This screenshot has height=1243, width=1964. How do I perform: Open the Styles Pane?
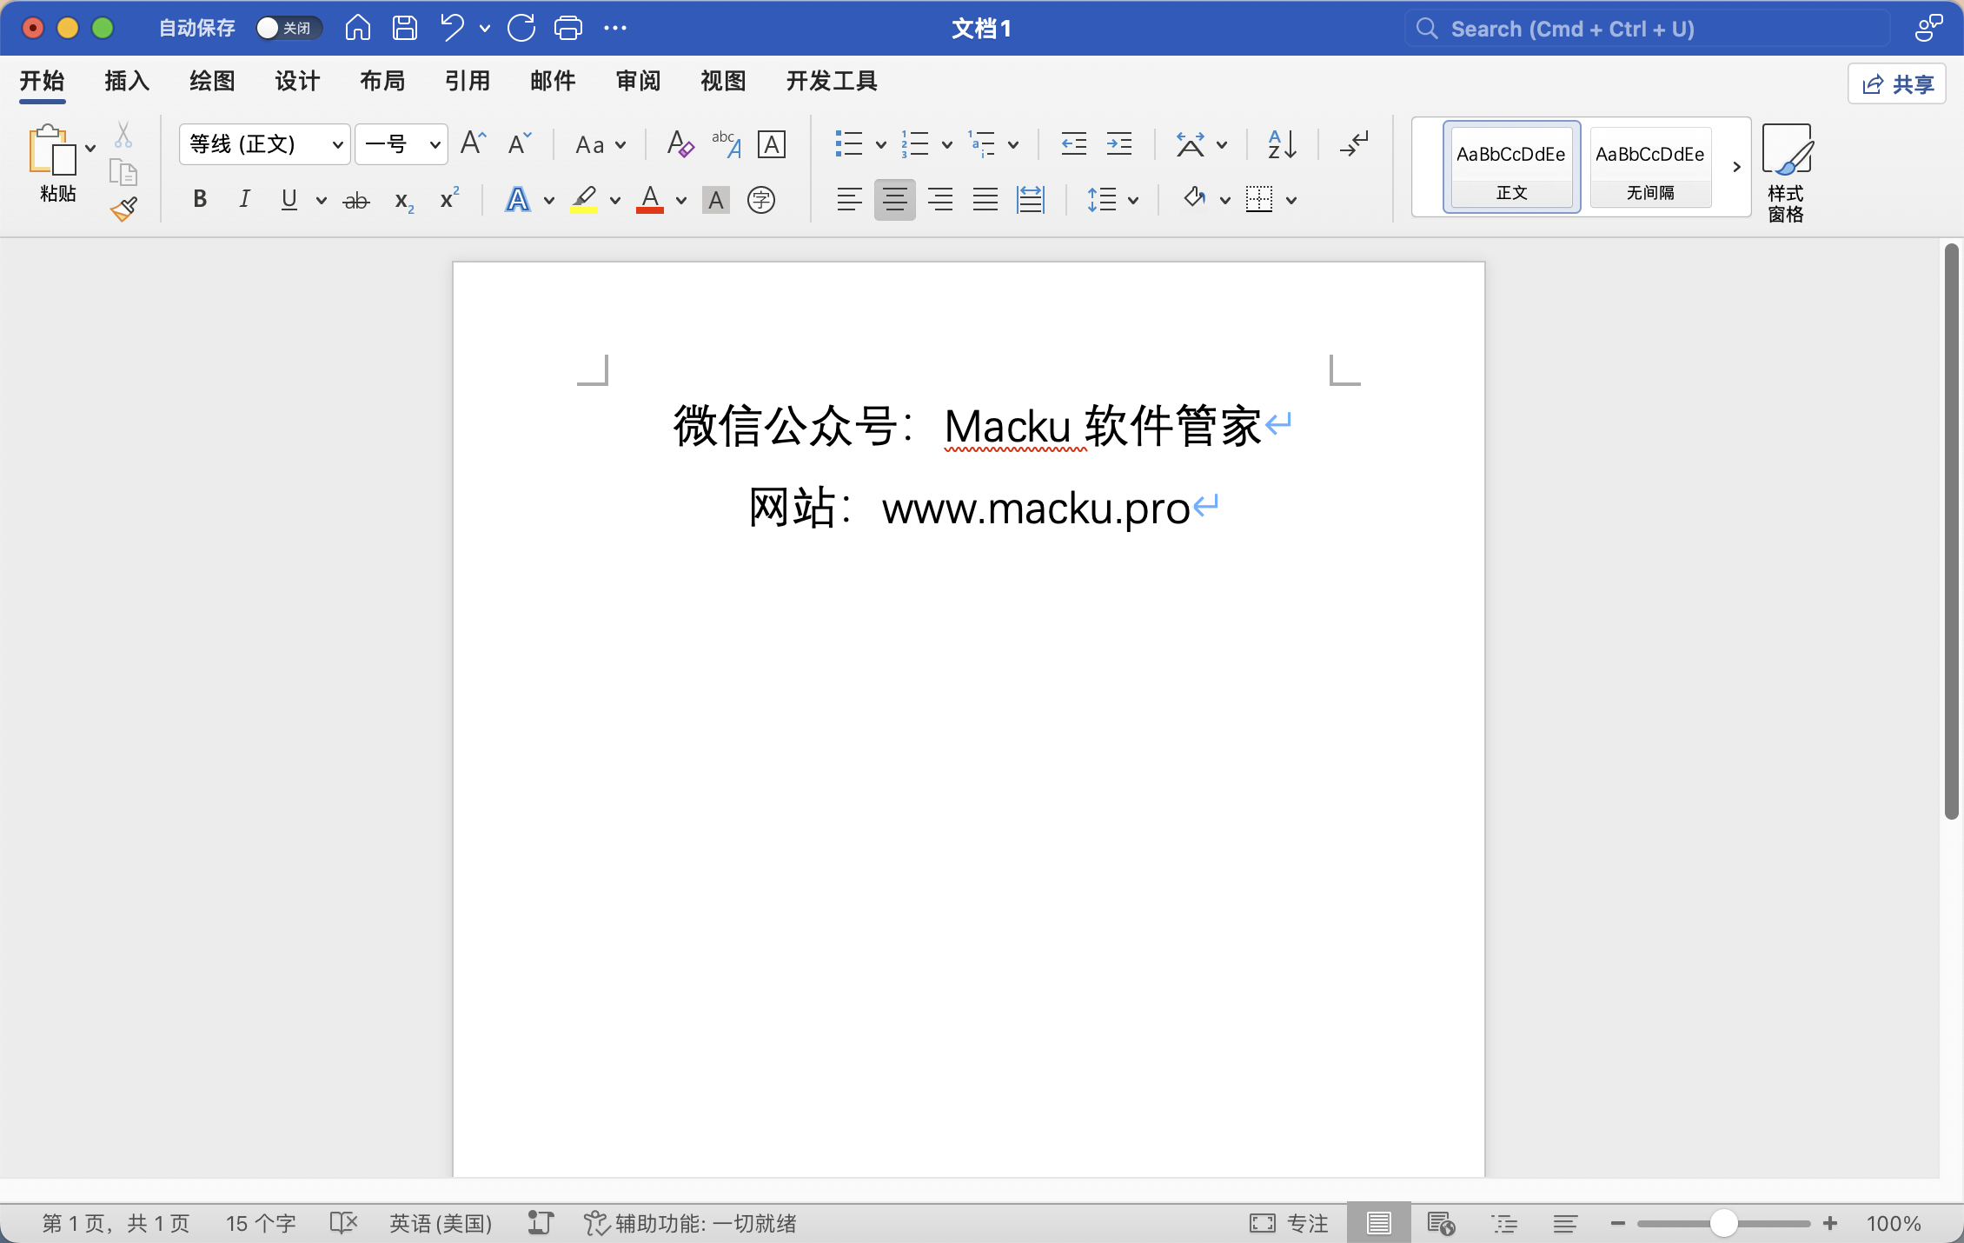point(1787,172)
